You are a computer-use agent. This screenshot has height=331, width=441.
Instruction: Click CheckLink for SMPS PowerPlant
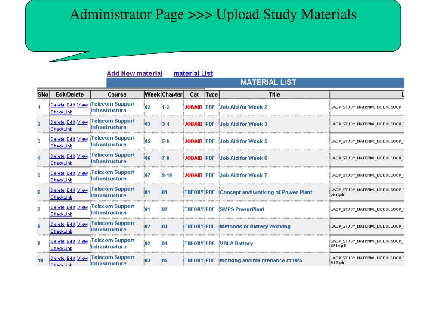[61, 214]
